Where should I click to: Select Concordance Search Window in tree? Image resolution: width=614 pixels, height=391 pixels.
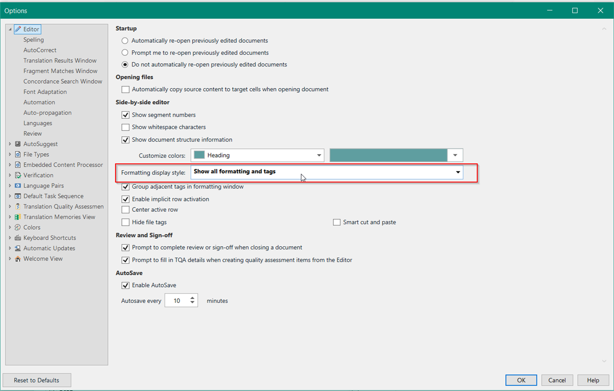(x=63, y=81)
